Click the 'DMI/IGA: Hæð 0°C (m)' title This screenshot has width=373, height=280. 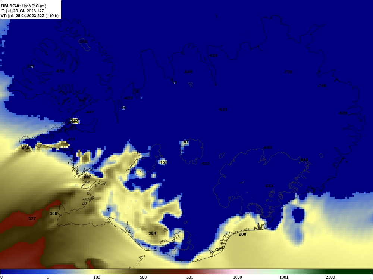coord(23,6)
